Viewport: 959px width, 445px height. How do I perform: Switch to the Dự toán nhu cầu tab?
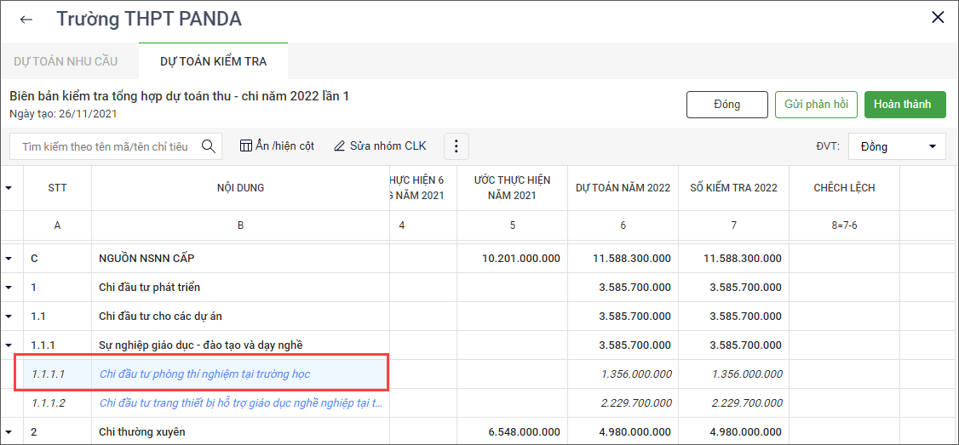coord(66,61)
